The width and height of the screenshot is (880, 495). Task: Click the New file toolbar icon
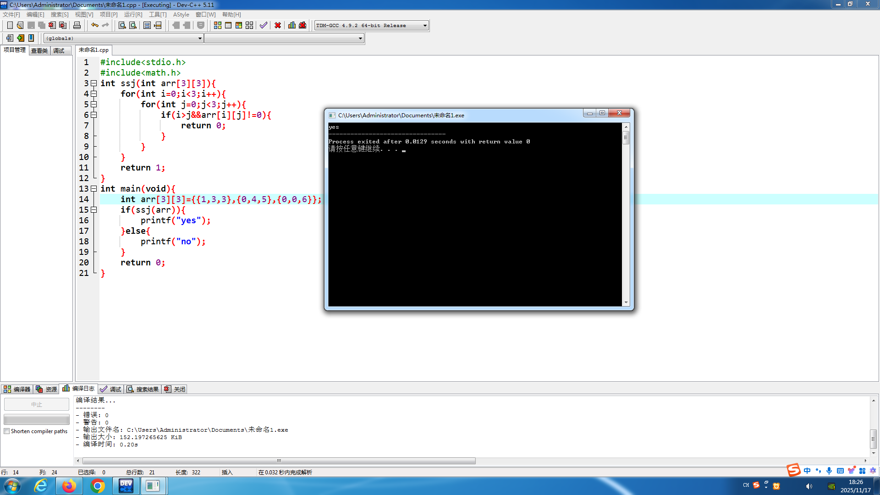10,25
